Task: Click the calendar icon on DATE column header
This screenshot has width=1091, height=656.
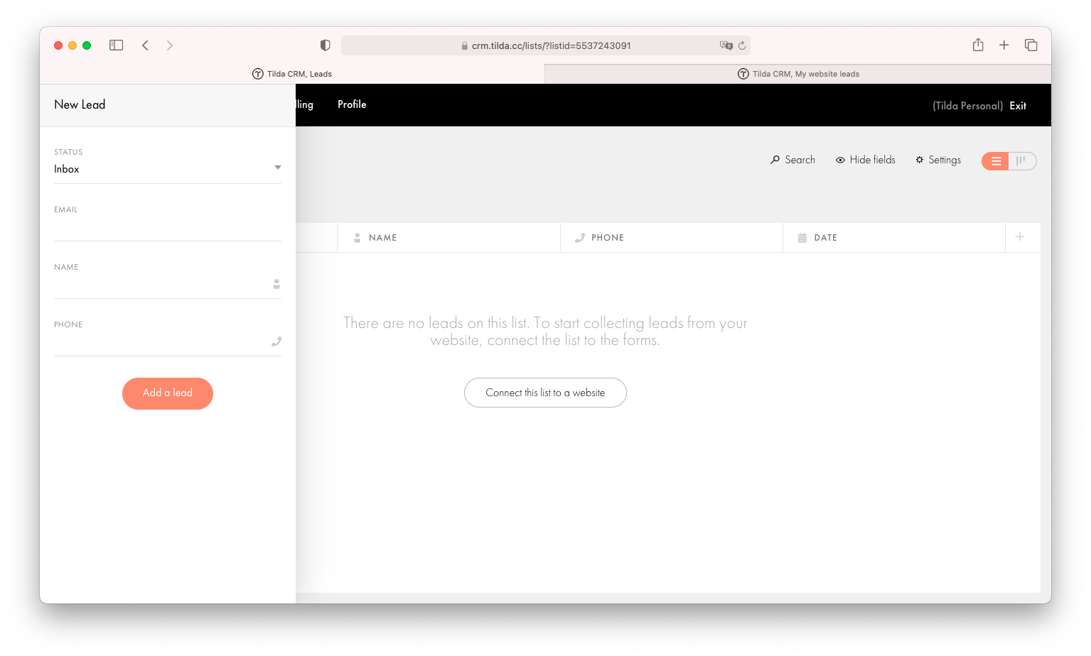Action: coord(803,237)
